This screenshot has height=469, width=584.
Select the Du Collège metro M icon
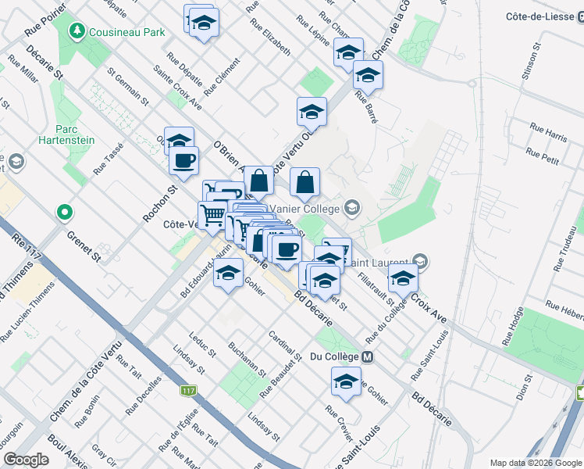pos(367,356)
